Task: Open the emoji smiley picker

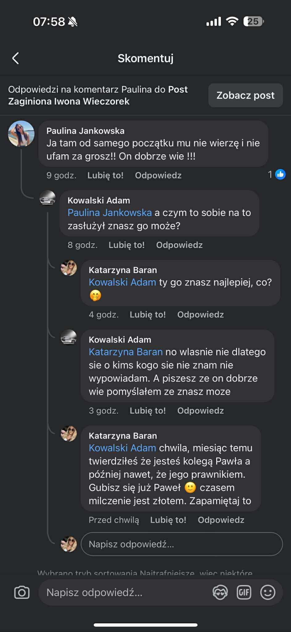Action: [x=268, y=592]
